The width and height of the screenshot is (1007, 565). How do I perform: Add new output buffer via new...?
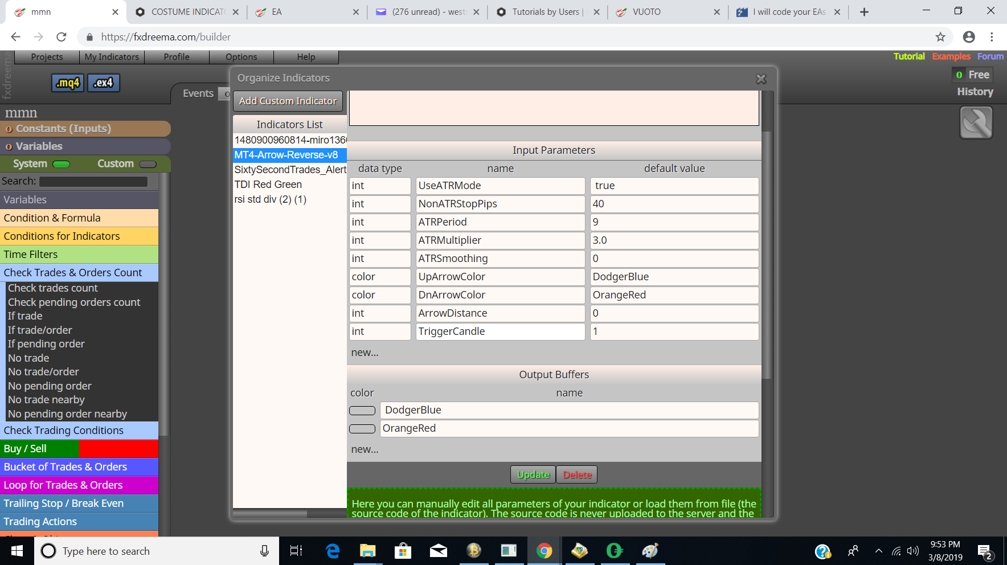[365, 449]
